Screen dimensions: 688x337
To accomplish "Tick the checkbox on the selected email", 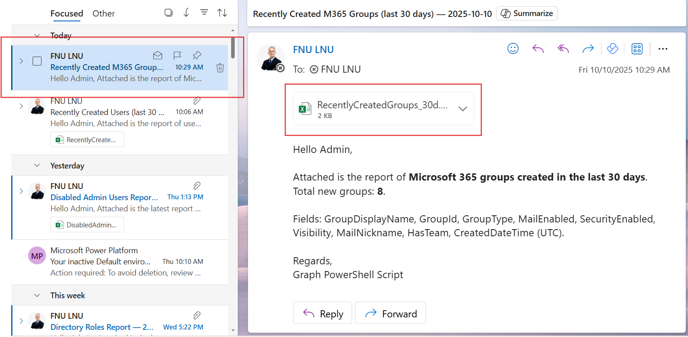I will (x=37, y=61).
